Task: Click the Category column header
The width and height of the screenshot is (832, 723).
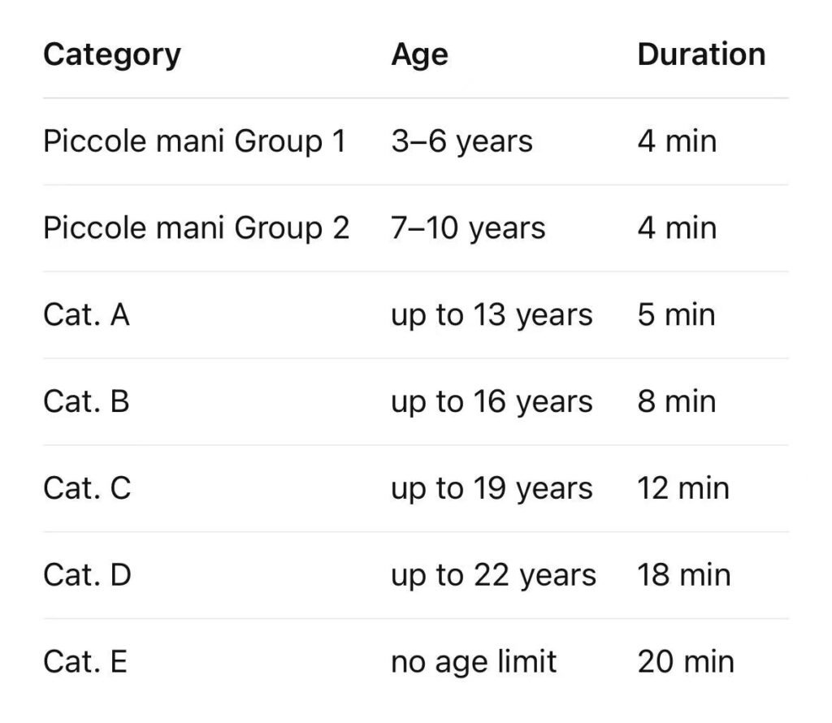Action: (x=112, y=54)
